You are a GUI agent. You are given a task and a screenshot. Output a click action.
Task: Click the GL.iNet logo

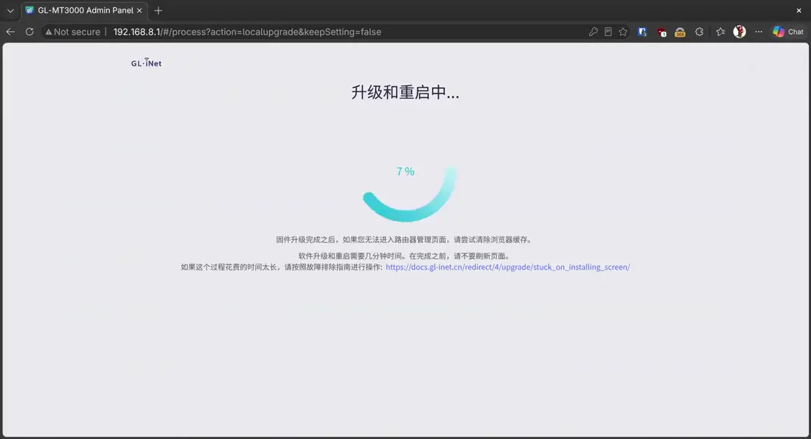click(147, 63)
